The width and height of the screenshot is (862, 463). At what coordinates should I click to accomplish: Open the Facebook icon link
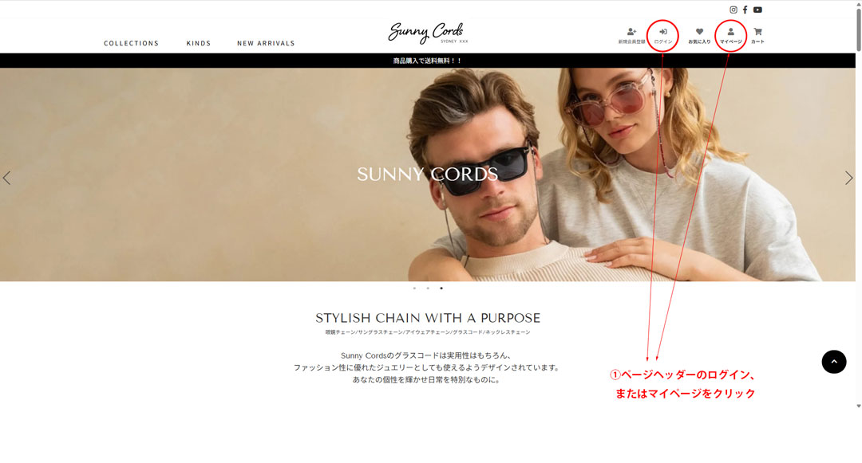[x=745, y=10]
